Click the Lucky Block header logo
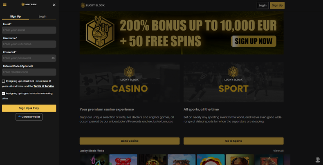This screenshot has height=165, width=323. (x=92, y=5)
